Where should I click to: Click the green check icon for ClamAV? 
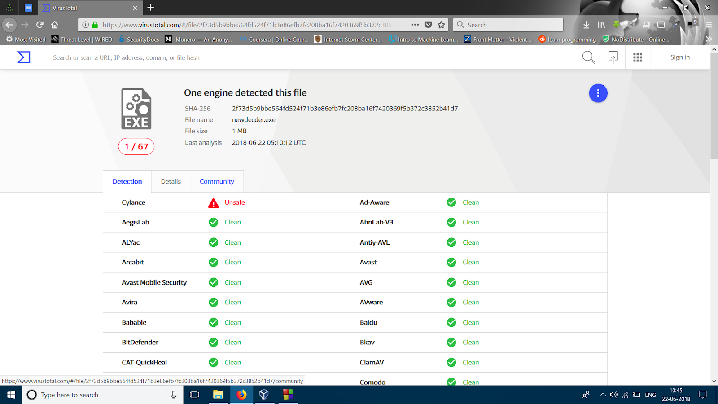[x=451, y=362]
